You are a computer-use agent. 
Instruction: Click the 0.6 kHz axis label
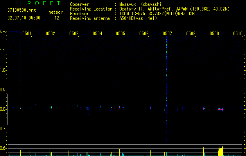coord(3,148)
